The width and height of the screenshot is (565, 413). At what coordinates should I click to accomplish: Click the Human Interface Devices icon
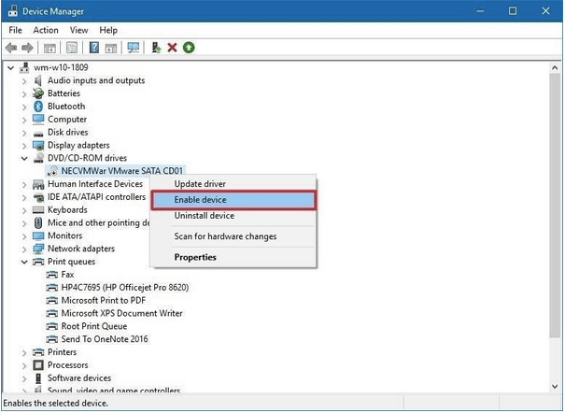click(x=38, y=184)
